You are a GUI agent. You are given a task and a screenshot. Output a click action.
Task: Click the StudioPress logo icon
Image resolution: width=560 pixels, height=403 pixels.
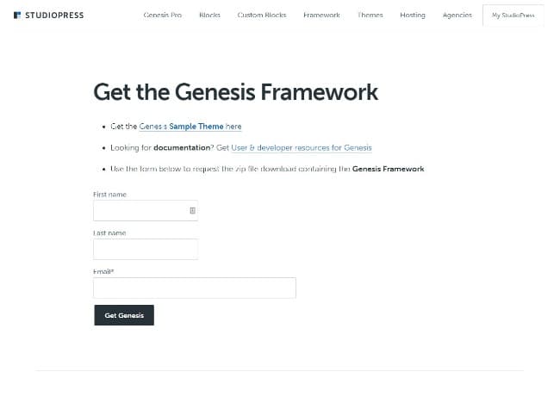pos(17,15)
